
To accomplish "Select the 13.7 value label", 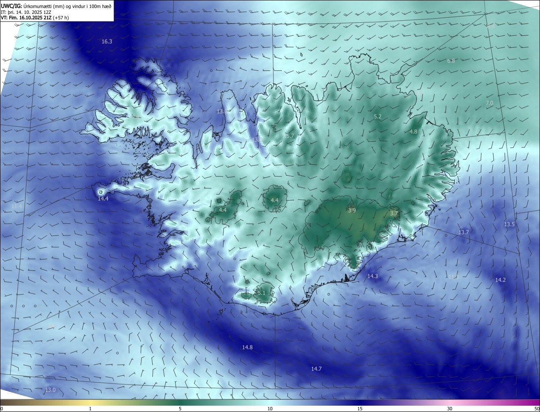I will 464,233.
